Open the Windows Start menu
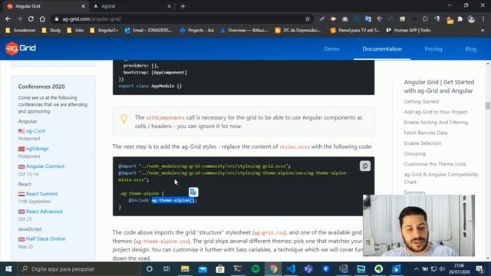This screenshot has width=491, height=276. (8, 269)
